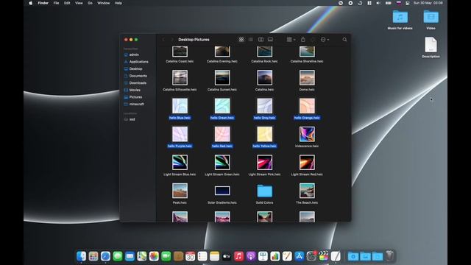471x265 pixels.
Task: Select Documents in the sidebar
Action: point(139,76)
